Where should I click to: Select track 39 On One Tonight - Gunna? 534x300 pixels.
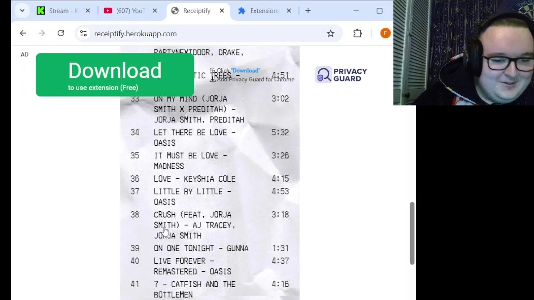click(201, 248)
